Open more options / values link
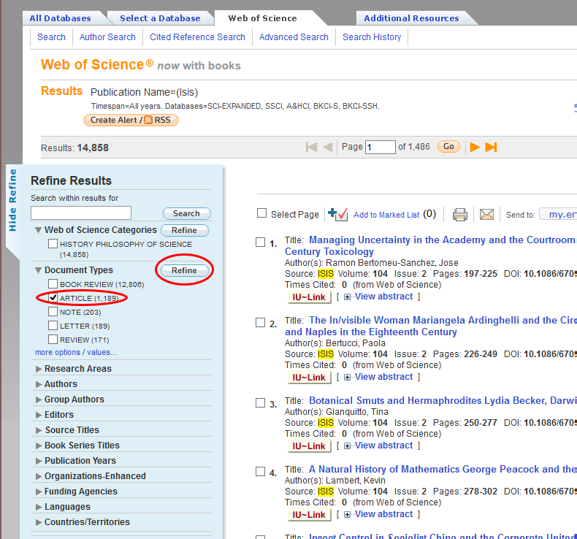Screen dimensions: 577x539 (x=76, y=353)
